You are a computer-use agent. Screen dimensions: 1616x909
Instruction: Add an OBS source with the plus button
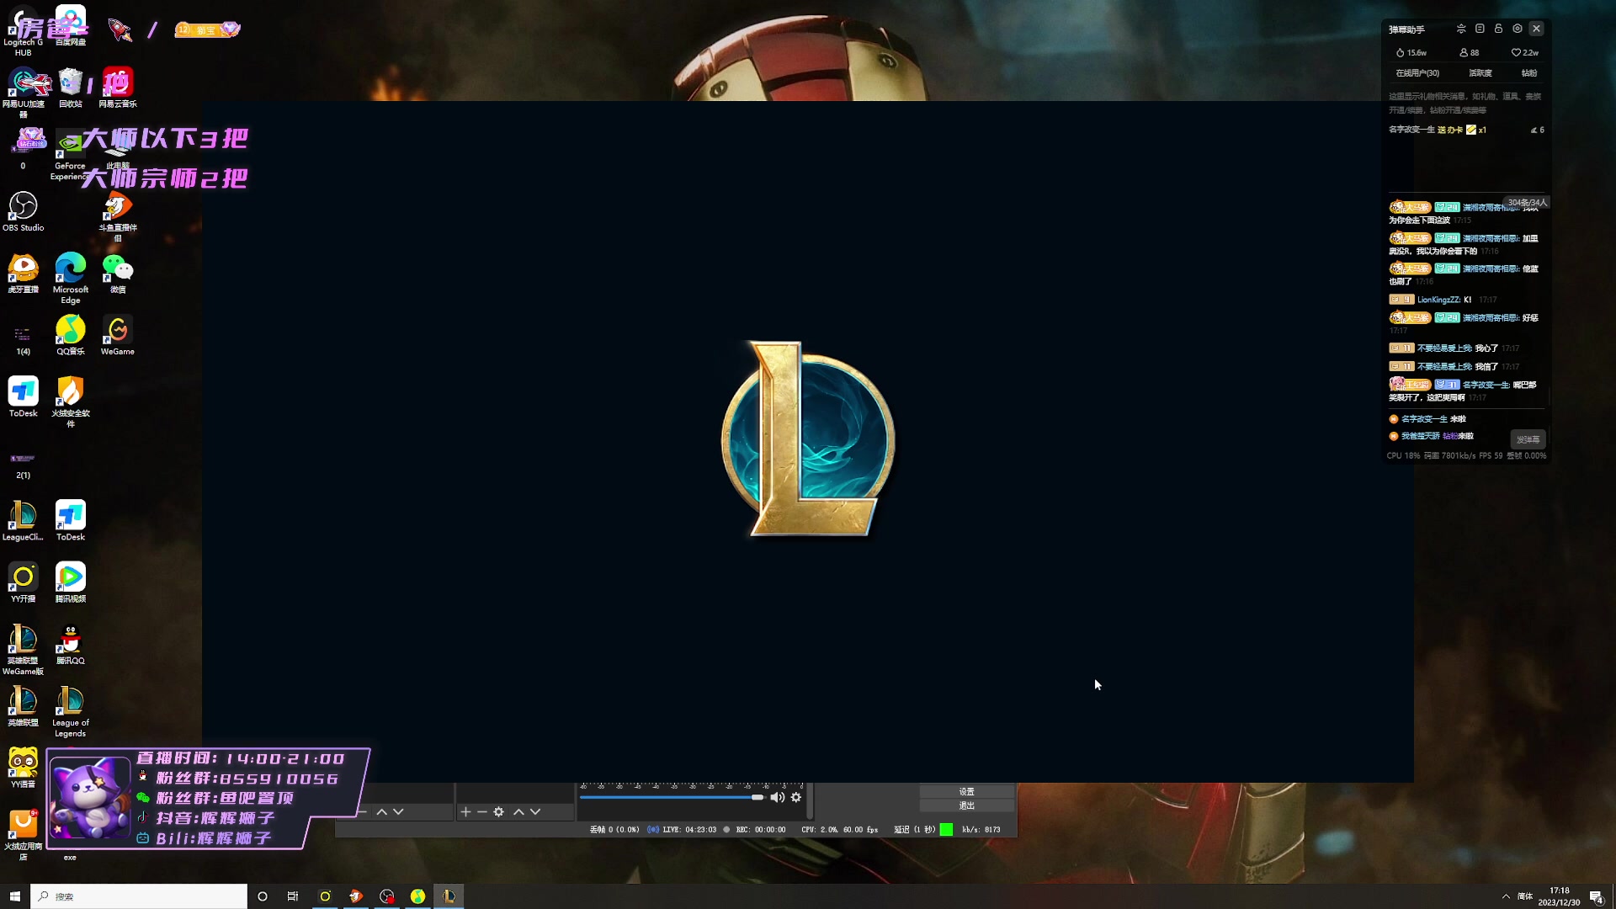pyautogui.click(x=465, y=812)
